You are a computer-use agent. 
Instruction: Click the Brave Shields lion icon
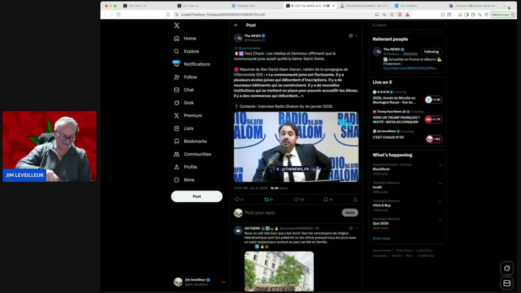click(x=400, y=15)
